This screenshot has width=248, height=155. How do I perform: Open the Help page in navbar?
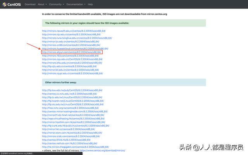point(90,4)
